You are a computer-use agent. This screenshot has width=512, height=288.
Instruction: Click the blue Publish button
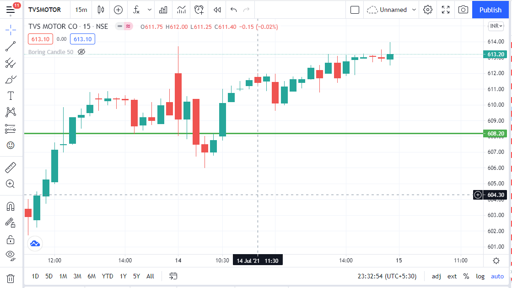(490, 10)
